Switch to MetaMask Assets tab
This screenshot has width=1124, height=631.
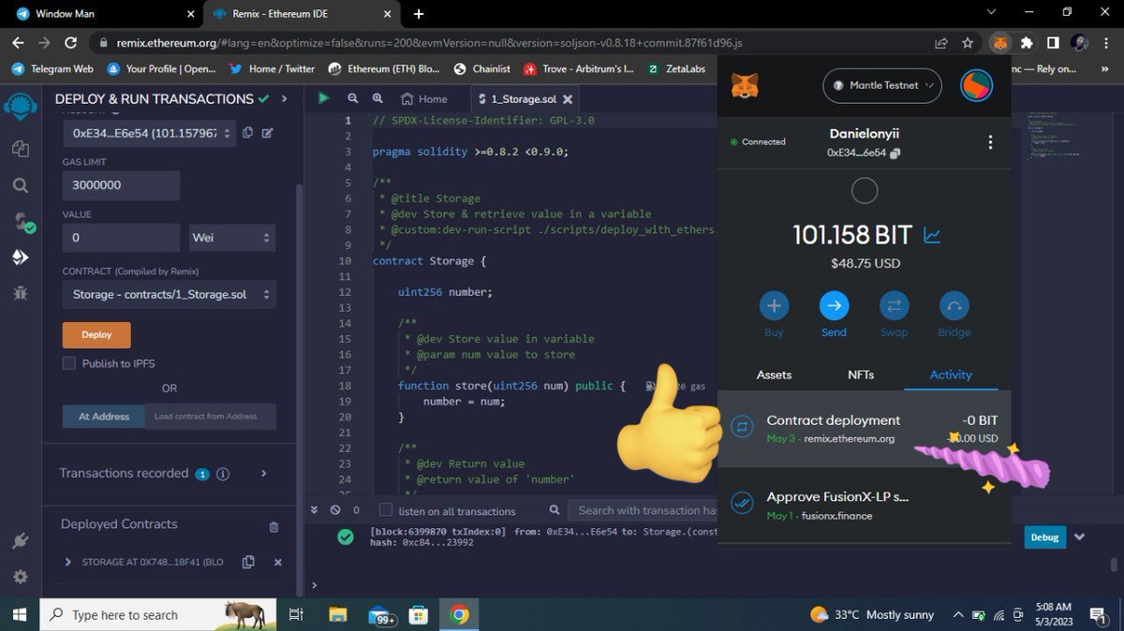pyautogui.click(x=774, y=374)
